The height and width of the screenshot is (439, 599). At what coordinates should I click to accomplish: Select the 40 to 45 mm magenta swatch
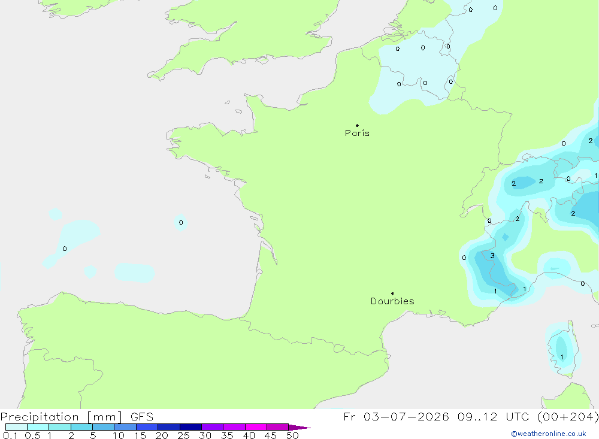(256, 427)
